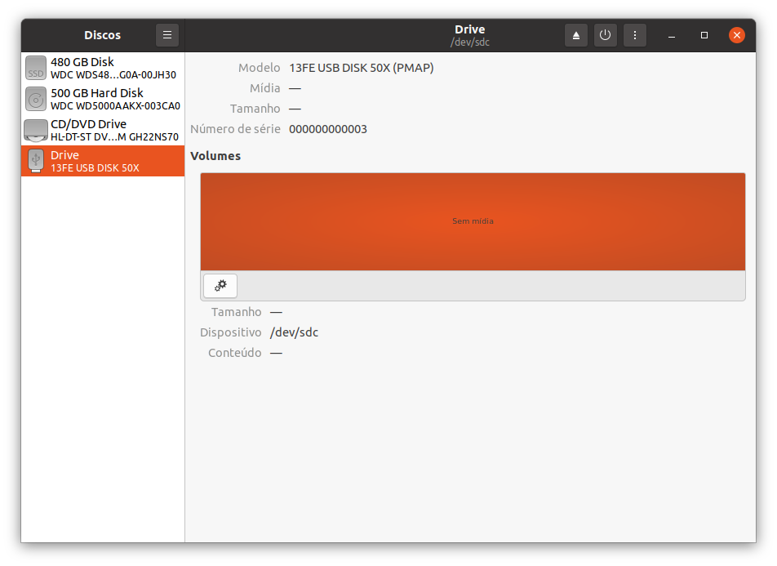Click the Mídia label
Image resolution: width=777 pixels, height=566 pixels.
point(265,88)
